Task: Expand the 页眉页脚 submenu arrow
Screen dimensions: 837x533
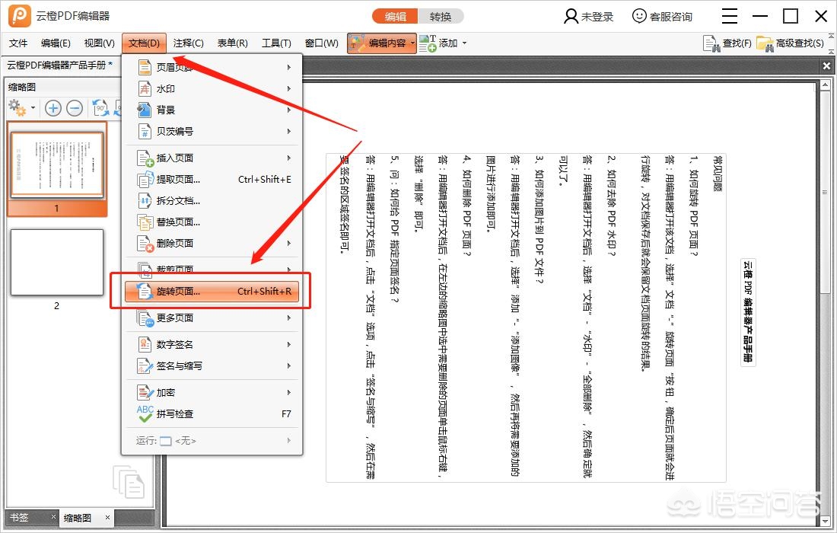Action: pos(289,66)
